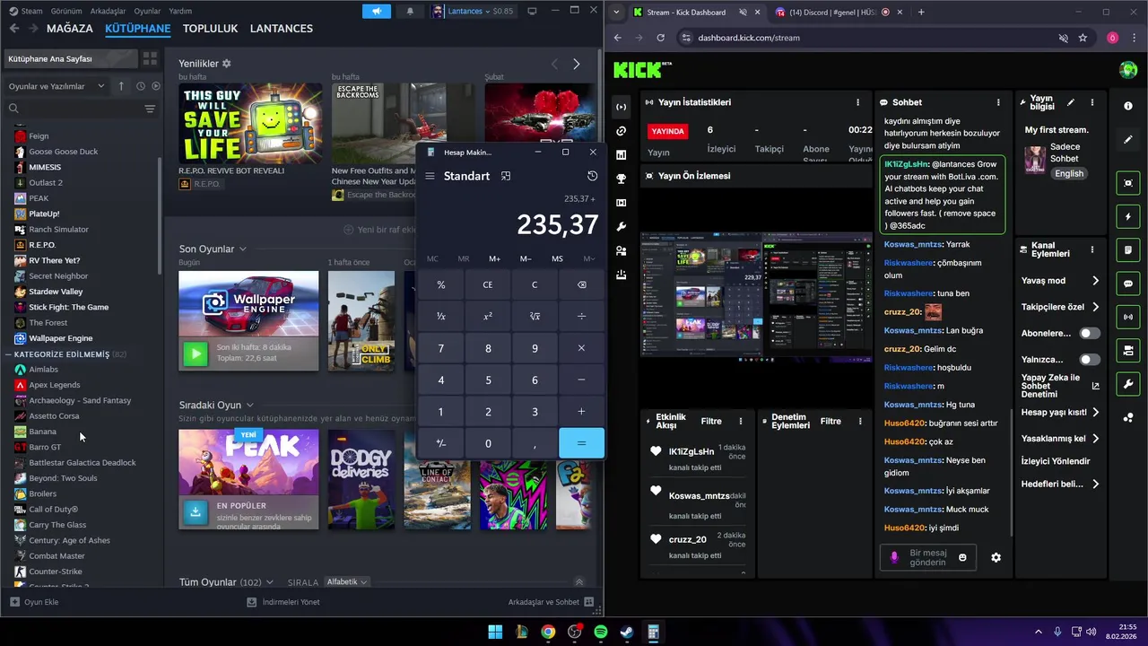
Task: Select Stardew Valley in Steam library list
Action: click(56, 292)
